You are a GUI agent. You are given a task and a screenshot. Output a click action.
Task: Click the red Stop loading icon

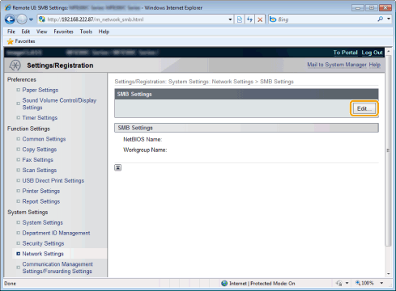point(260,19)
